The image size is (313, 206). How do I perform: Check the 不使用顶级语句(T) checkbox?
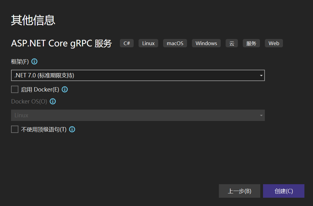point(15,129)
